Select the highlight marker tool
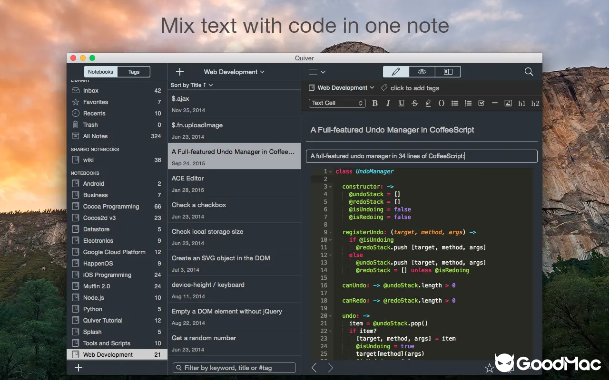The image size is (609, 380). click(428, 103)
